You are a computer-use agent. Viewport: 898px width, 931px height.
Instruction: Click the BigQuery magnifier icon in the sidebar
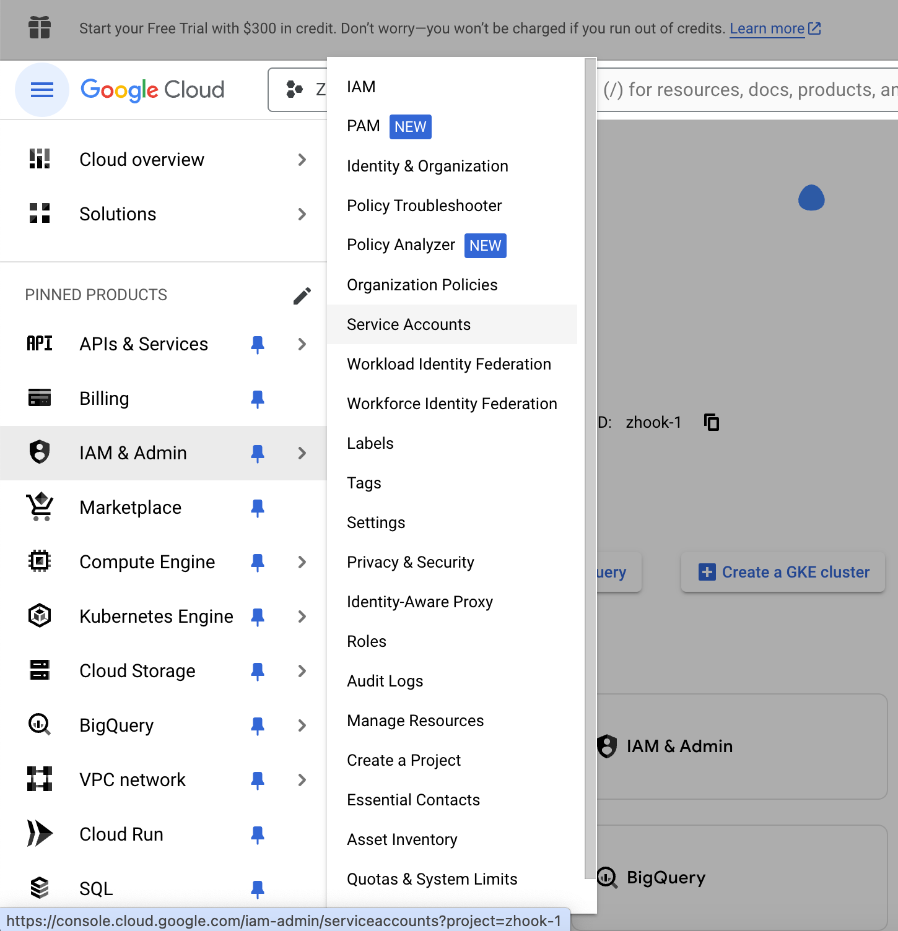[40, 725]
